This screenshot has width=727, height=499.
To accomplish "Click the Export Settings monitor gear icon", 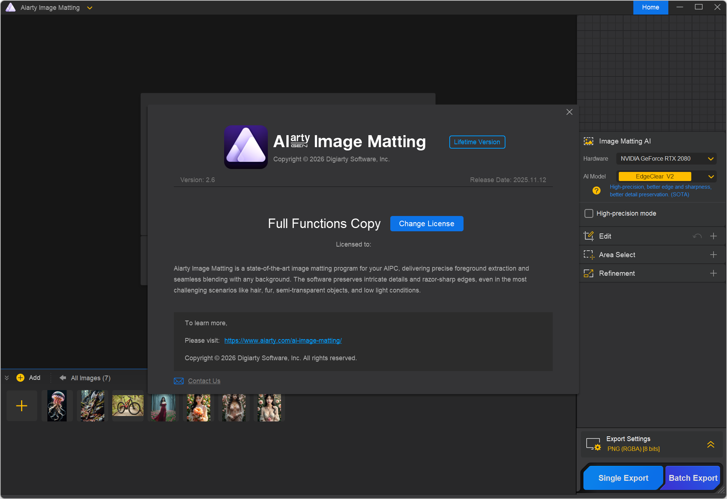I will (x=593, y=444).
